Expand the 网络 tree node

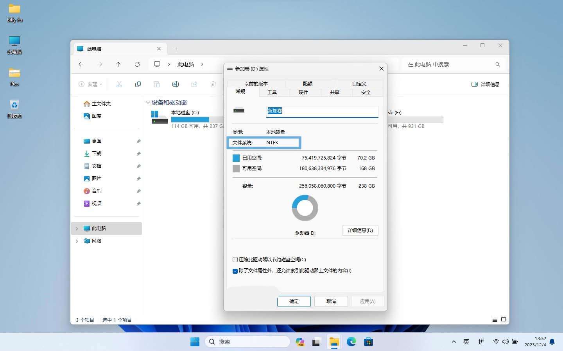[x=77, y=241]
